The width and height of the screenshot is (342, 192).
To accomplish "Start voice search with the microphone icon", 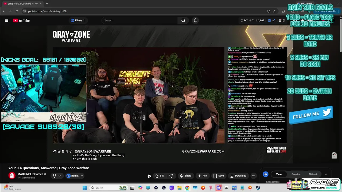I will pyautogui.click(x=195, y=20).
